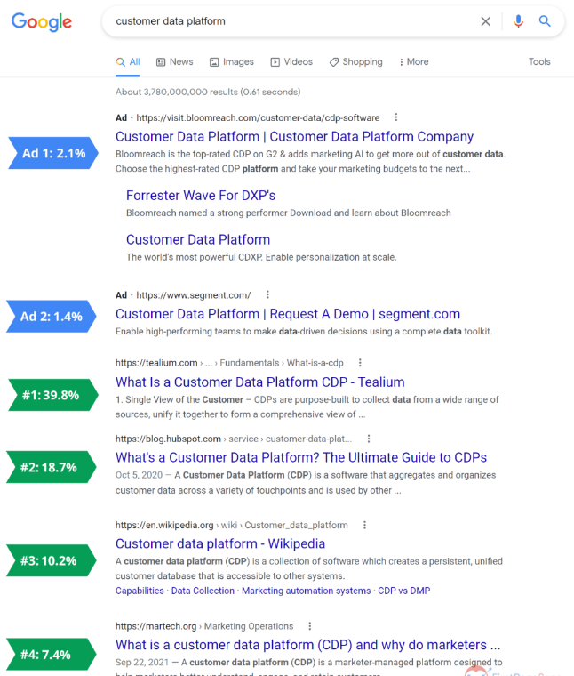Select the All search tab

click(x=128, y=62)
